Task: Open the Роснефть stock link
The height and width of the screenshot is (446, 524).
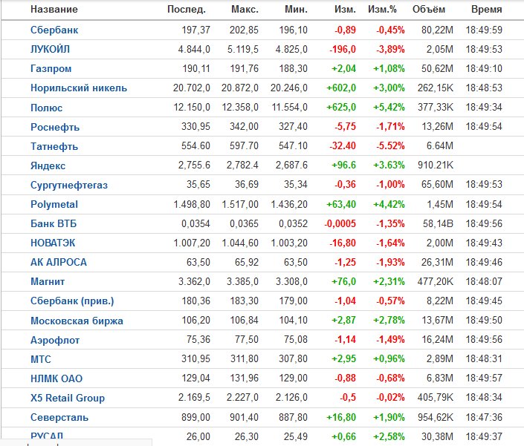Action: pos(55,127)
